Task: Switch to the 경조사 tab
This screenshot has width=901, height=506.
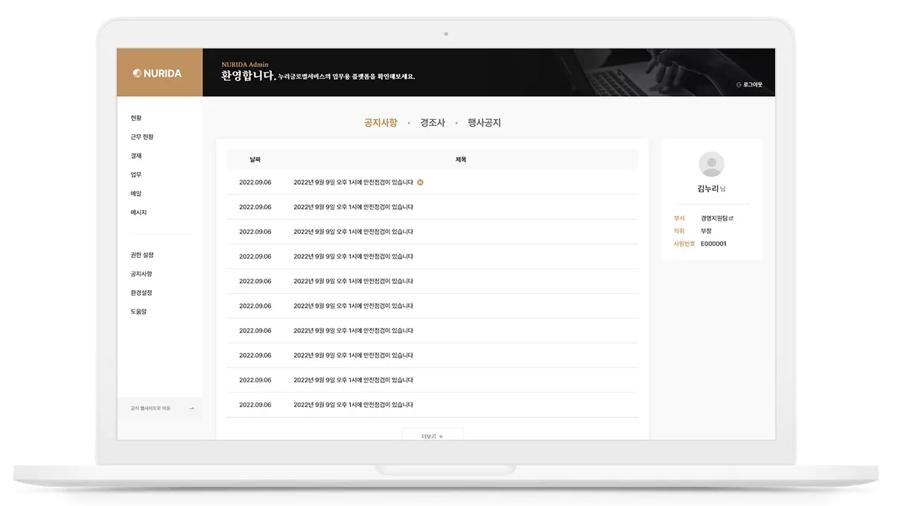Action: tap(433, 123)
